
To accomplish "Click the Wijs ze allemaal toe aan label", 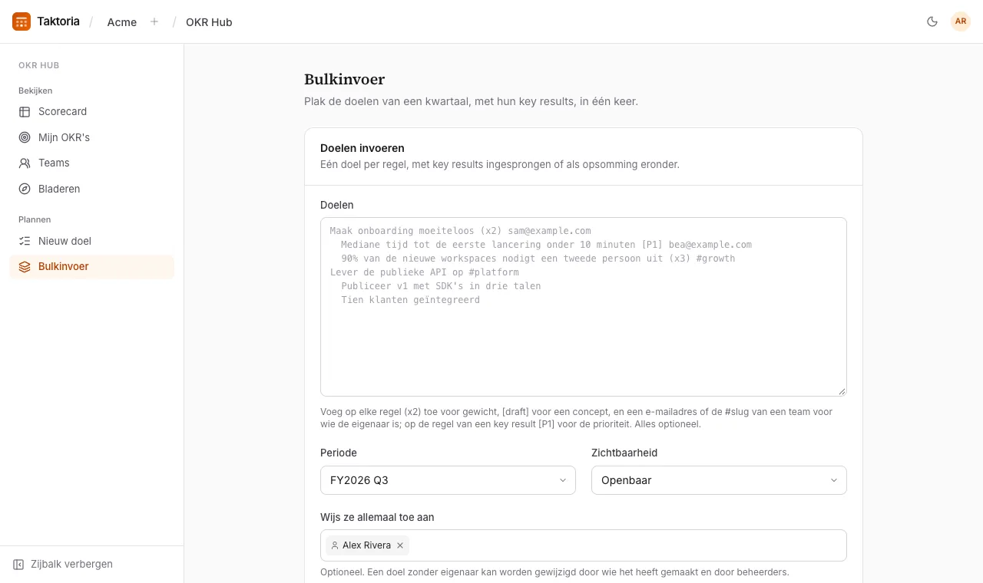I will coord(377,517).
